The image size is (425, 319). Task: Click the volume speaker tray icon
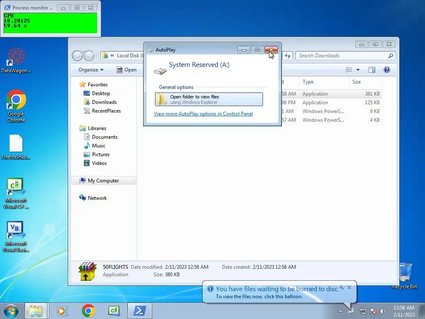click(383, 311)
